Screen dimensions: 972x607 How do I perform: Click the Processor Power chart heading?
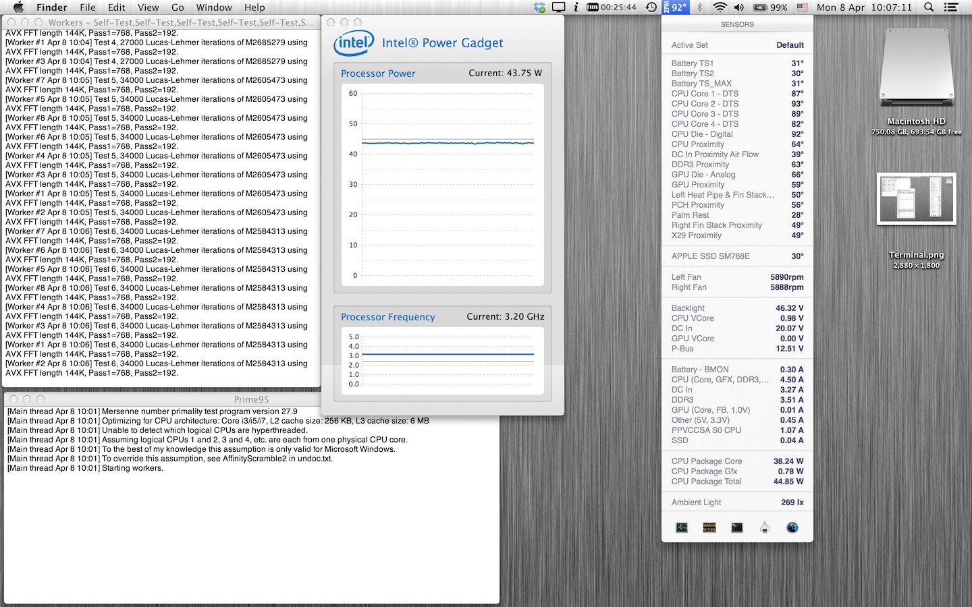point(378,74)
